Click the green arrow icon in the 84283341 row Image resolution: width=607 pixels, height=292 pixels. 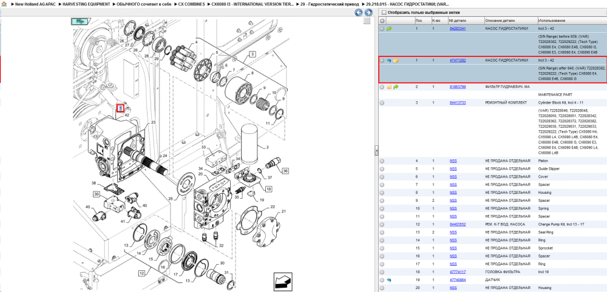coord(390,28)
